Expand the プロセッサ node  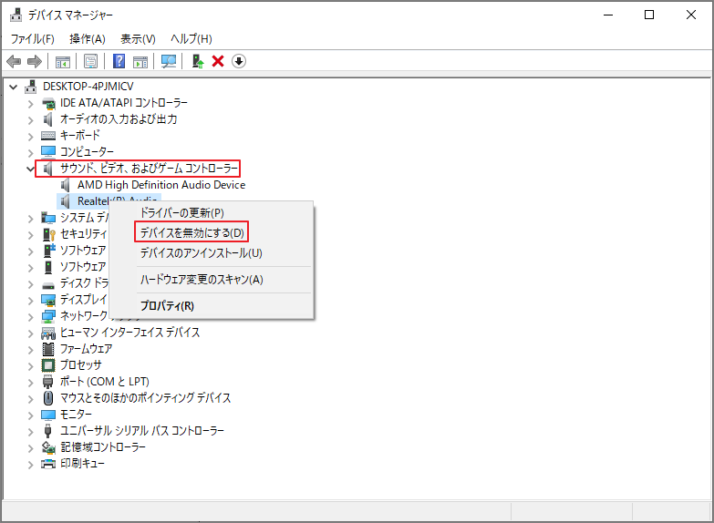click(30, 366)
